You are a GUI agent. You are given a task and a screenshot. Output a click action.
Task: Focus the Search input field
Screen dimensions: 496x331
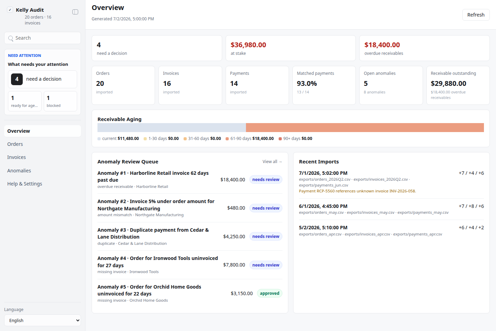point(42,38)
